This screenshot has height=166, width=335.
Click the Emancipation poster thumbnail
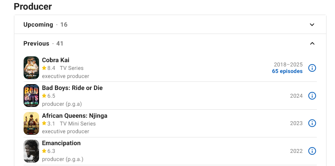(x=31, y=151)
